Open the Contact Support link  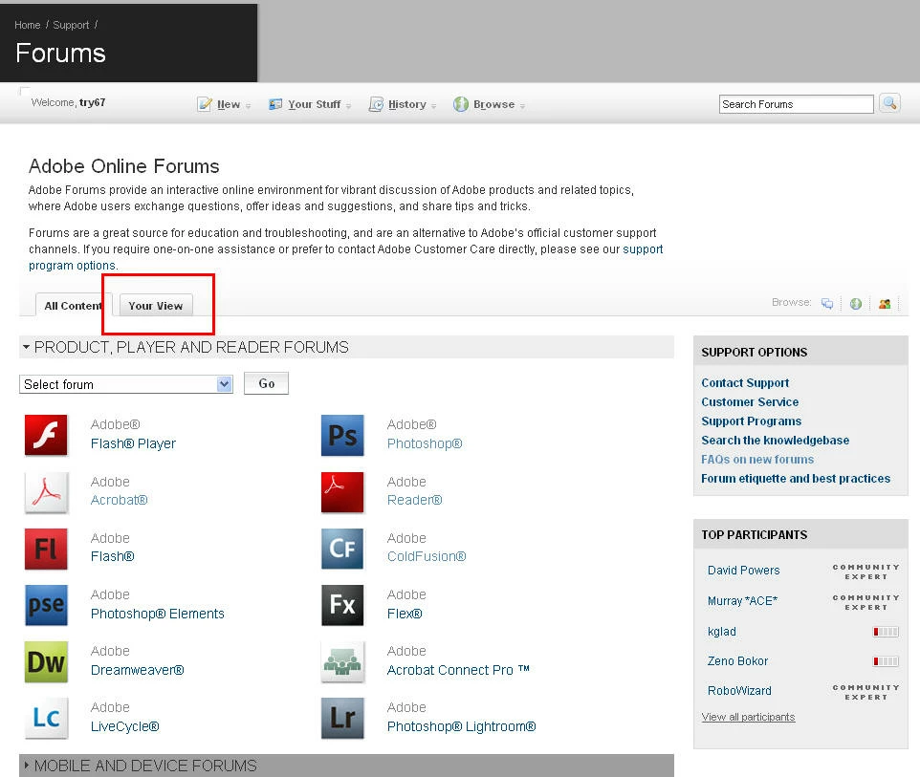click(x=745, y=383)
